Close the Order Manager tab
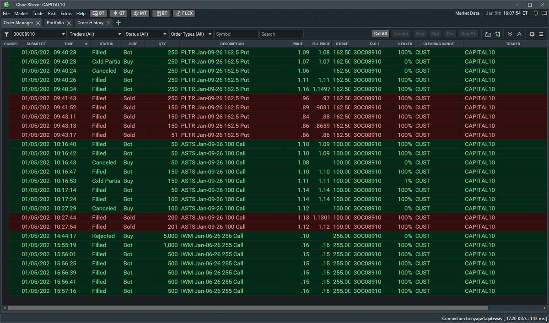Screen dimensions: 549x323 pos(38,22)
